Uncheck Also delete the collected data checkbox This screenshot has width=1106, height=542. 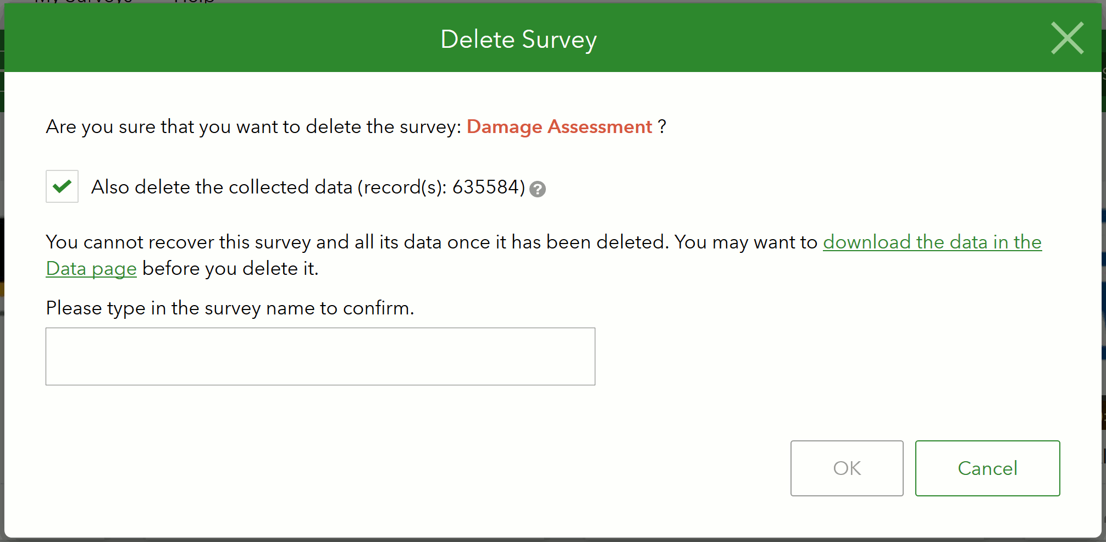(62, 186)
